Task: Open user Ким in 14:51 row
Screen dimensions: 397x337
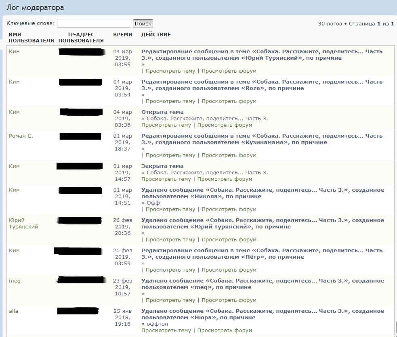Action: point(14,190)
